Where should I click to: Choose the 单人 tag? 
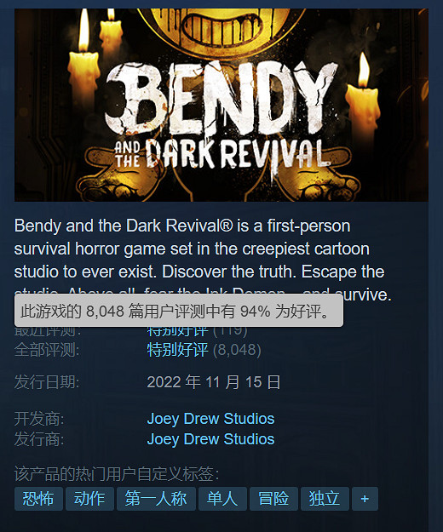coord(222,499)
